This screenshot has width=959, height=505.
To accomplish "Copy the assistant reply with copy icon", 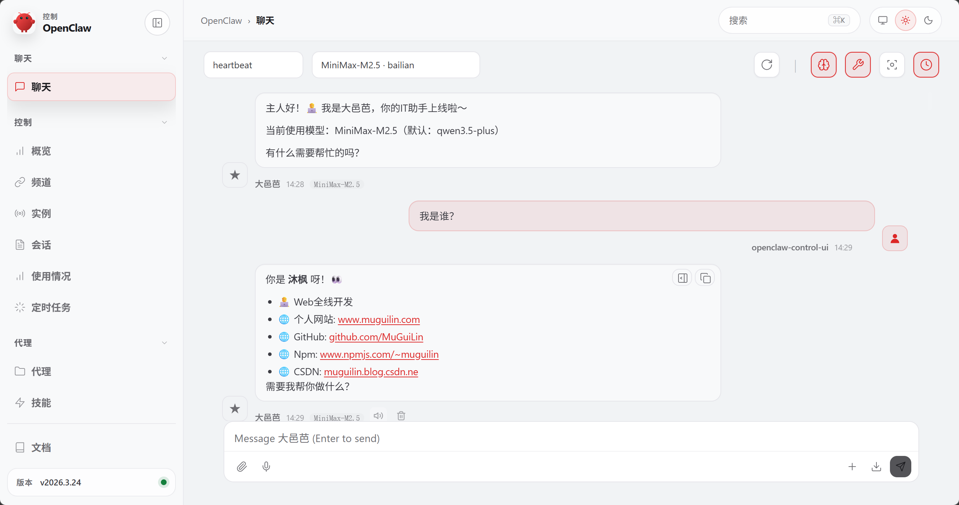I will coord(705,278).
